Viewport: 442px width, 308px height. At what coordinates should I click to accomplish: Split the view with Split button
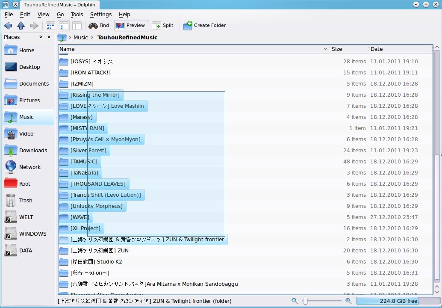tap(162, 25)
